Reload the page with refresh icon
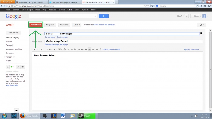This screenshot has width=212, height=119. tap(152, 6)
